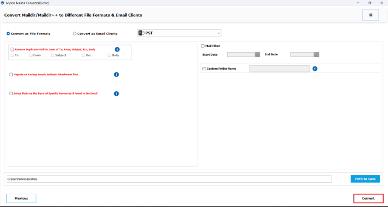Screen dimensions: 388x207
Task: Minimize the Aryson Maildir Converter window
Action: pos(358,3)
